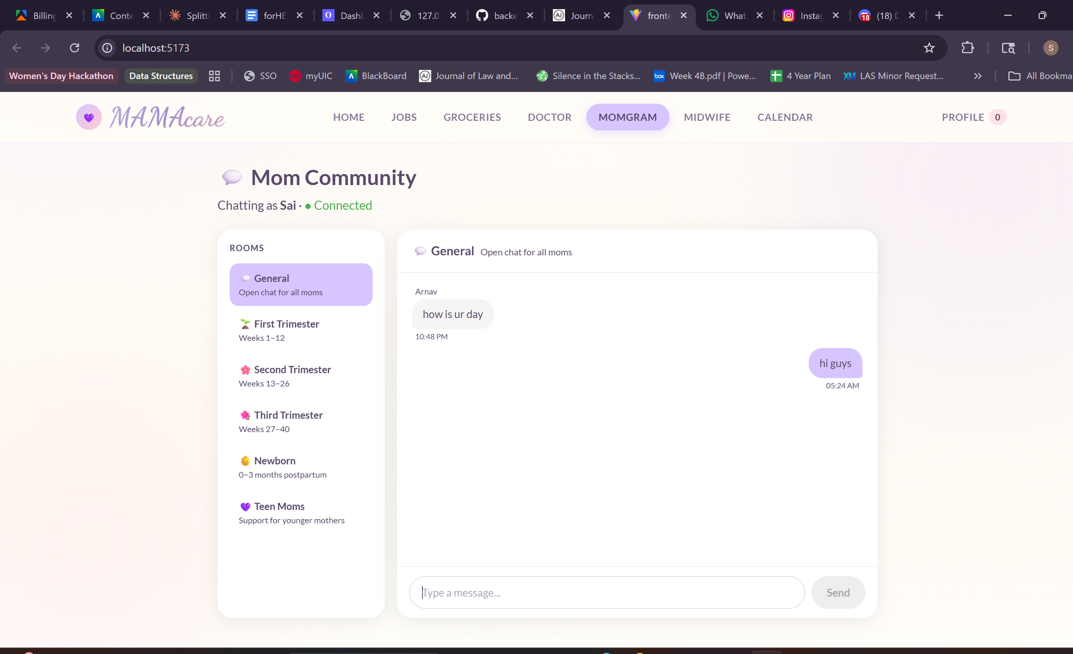
Task: Focus the Type a message field
Action: pos(606,592)
